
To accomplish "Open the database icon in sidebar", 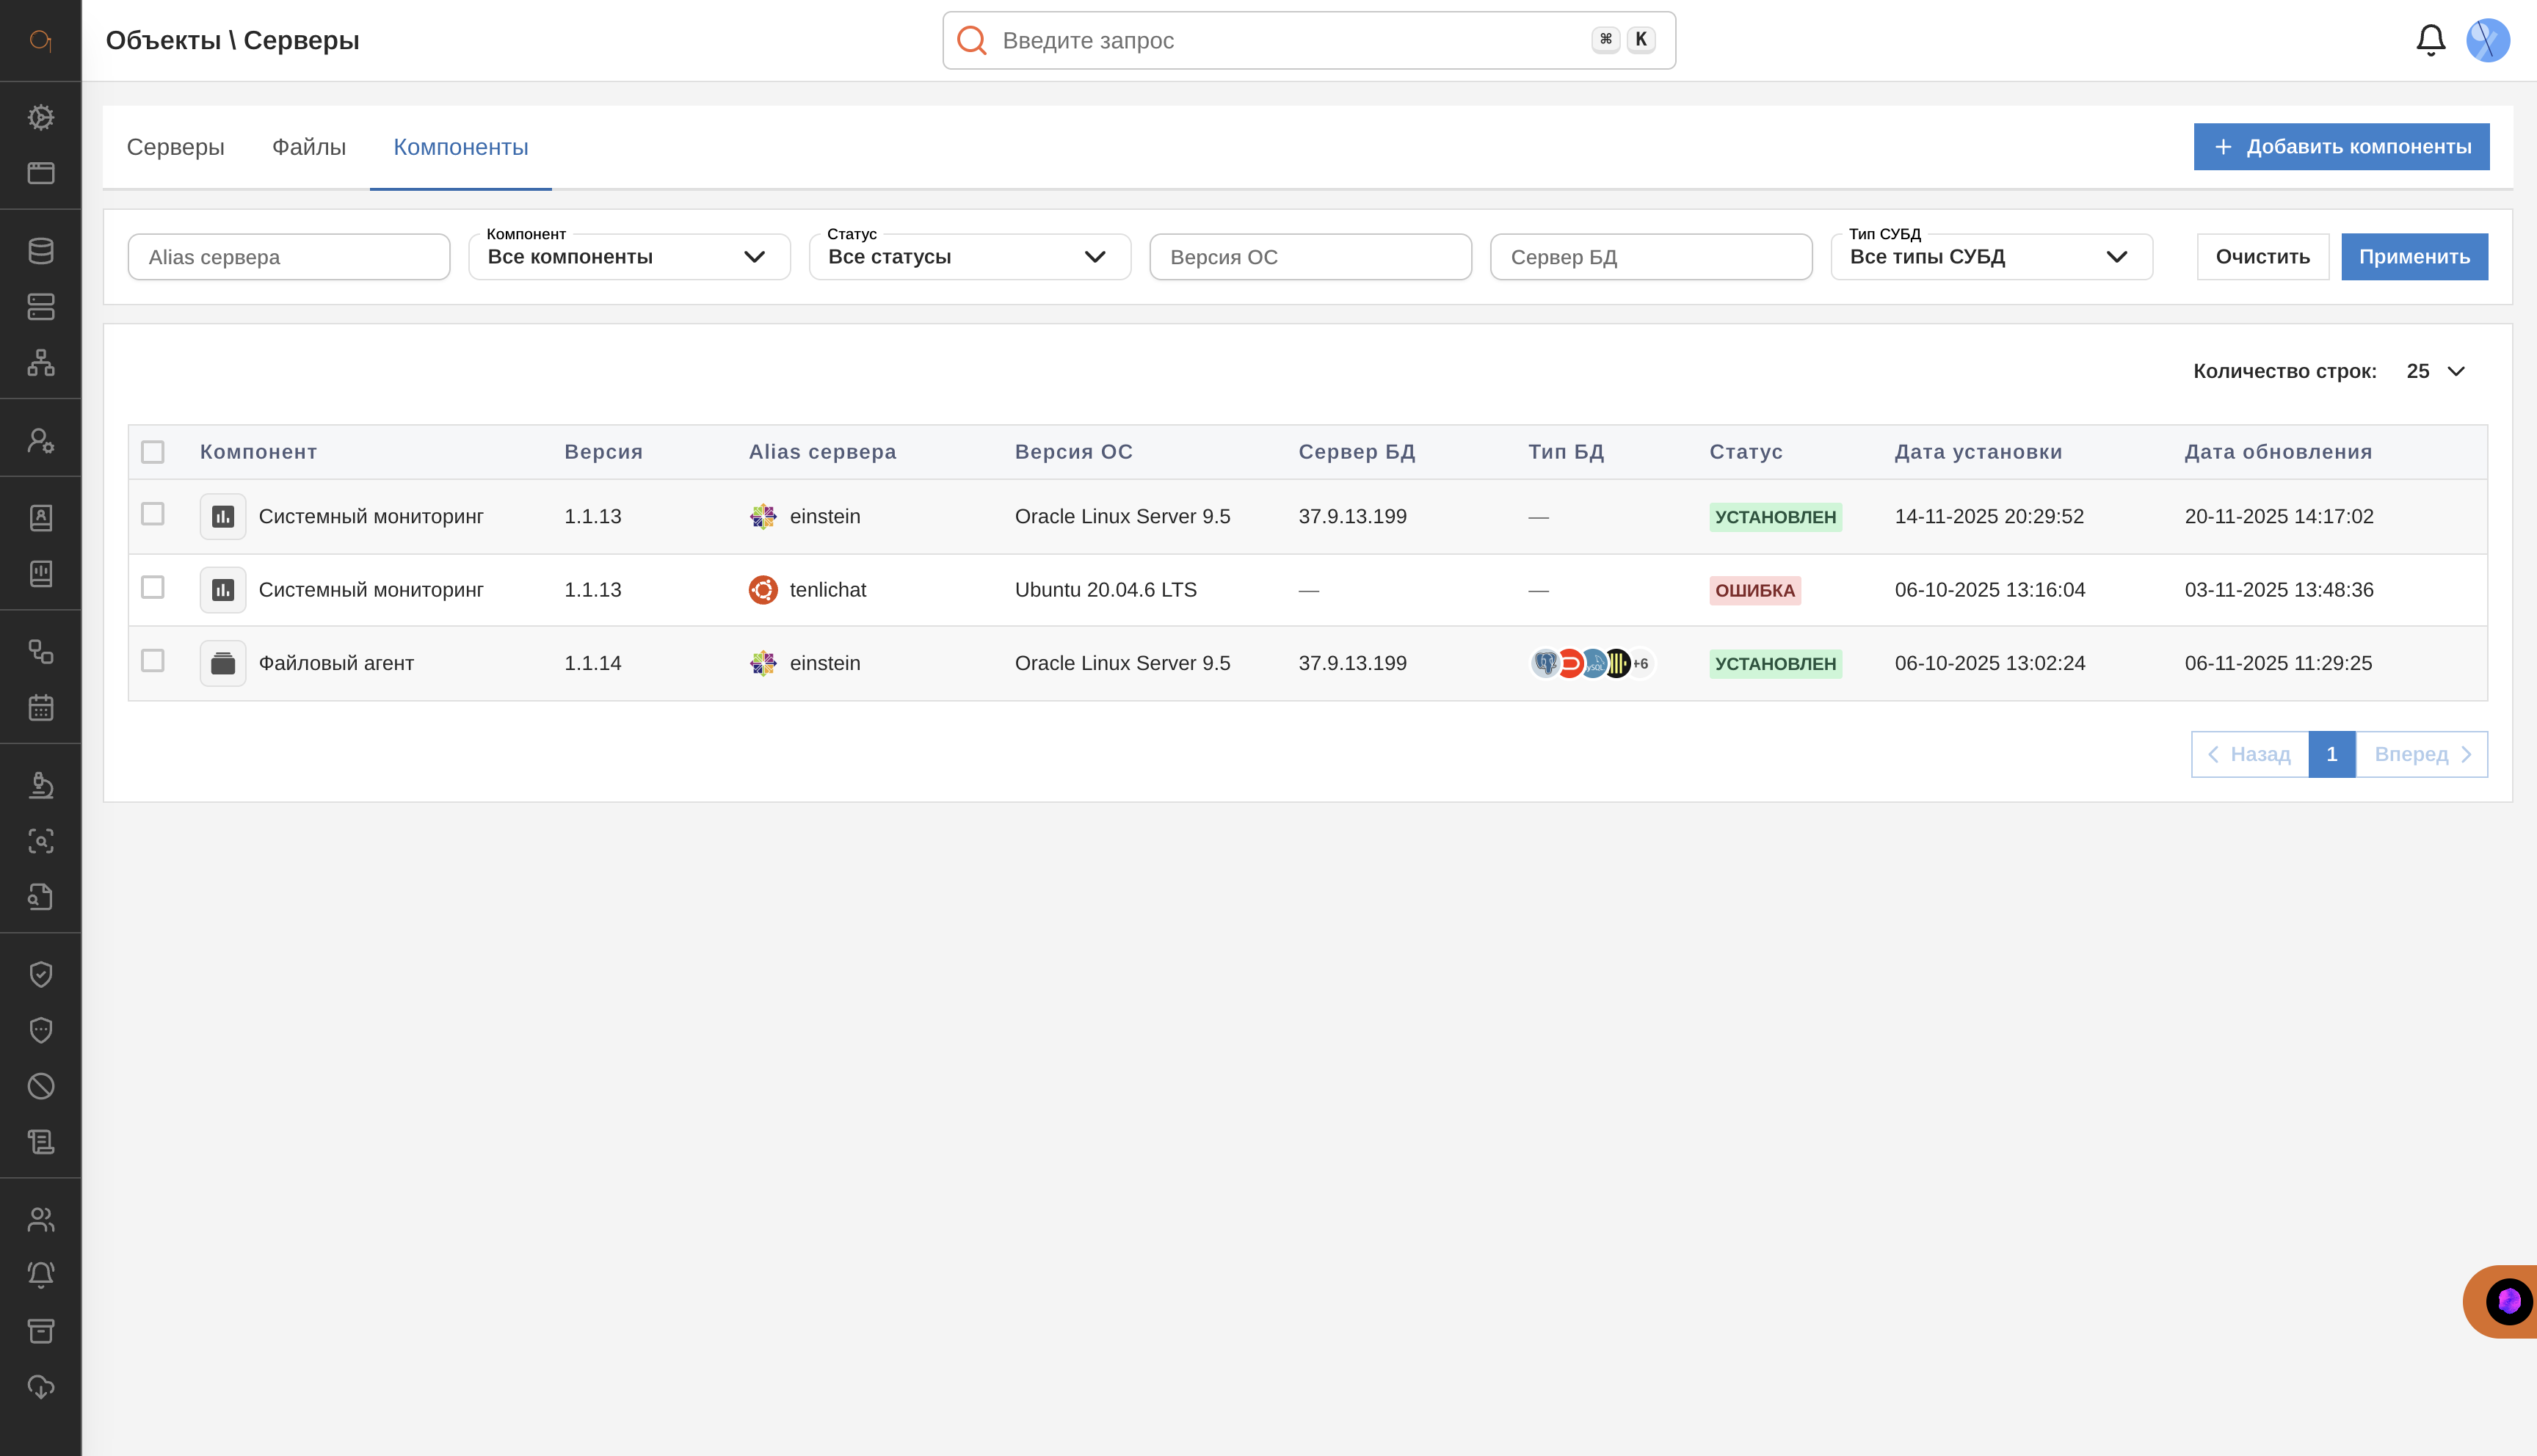I will tap(41, 251).
